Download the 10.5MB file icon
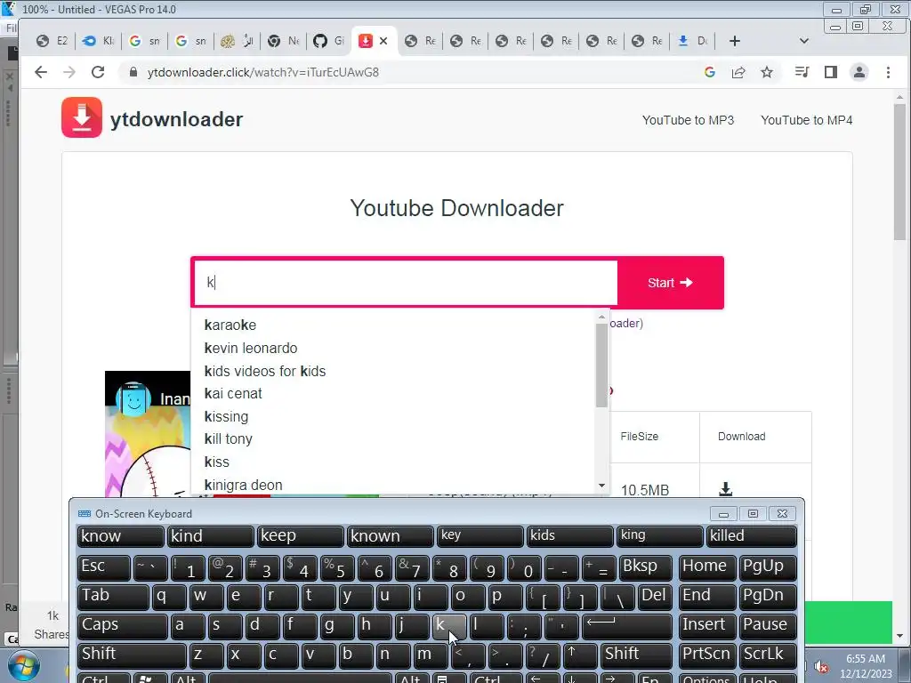This screenshot has width=911, height=683. point(725,489)
